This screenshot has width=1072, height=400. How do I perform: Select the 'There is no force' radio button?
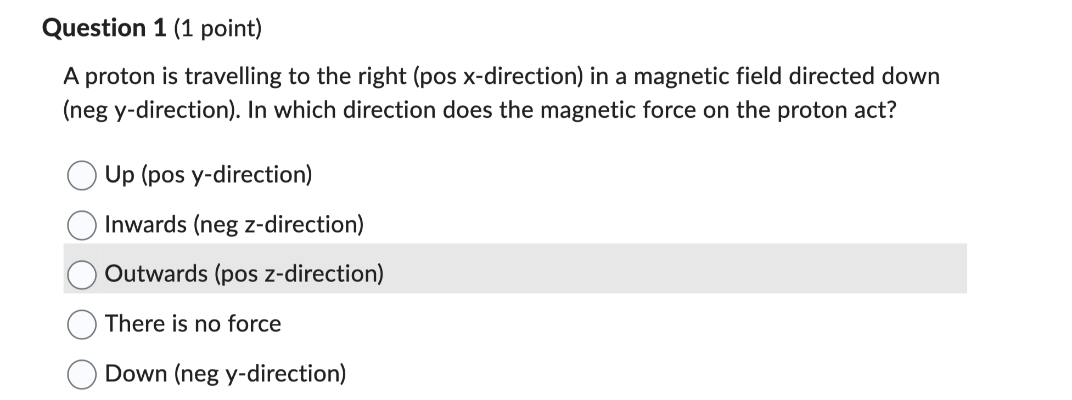[82, 324]
